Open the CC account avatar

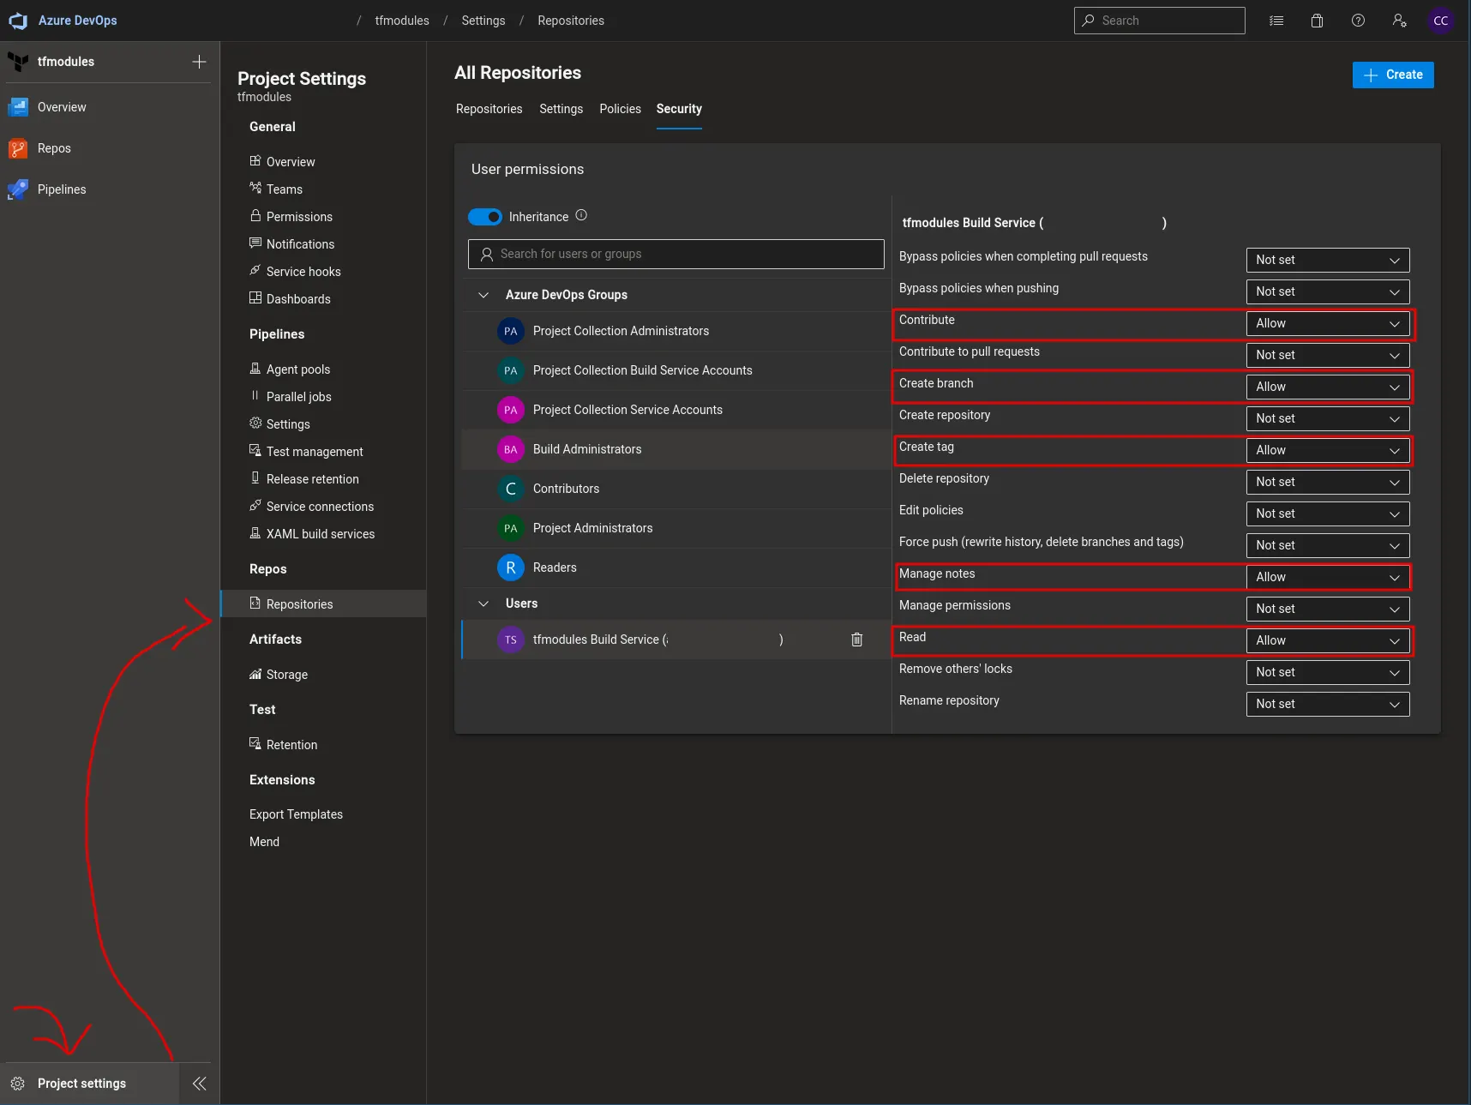[x=1441, y=21]
